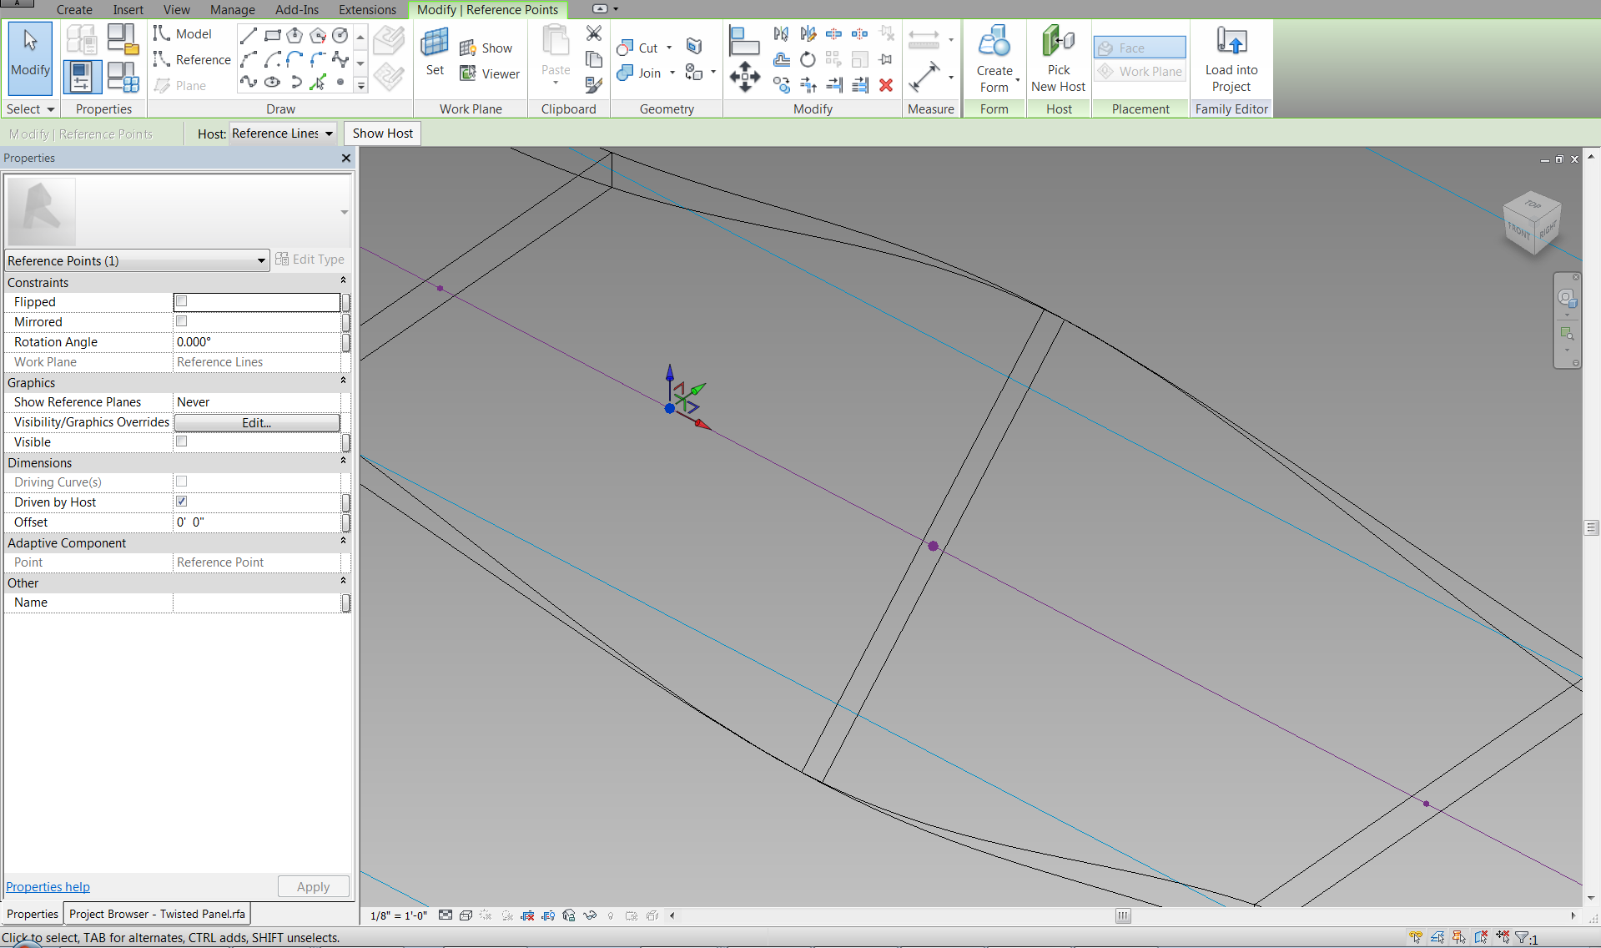The width and height of the screenshot is (1601, 948).
Task: Open the Insert ribbon tab
Action: (128, 10)
